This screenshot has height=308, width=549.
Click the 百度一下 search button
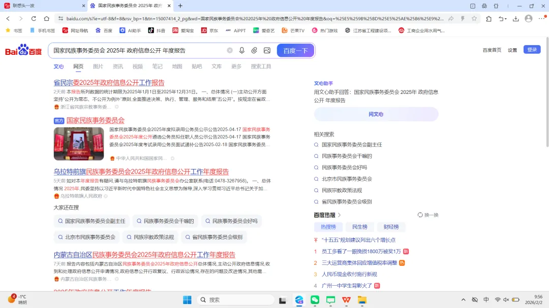point(295,50)
